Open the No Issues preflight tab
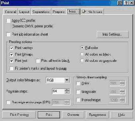 (x=92, y=12)
